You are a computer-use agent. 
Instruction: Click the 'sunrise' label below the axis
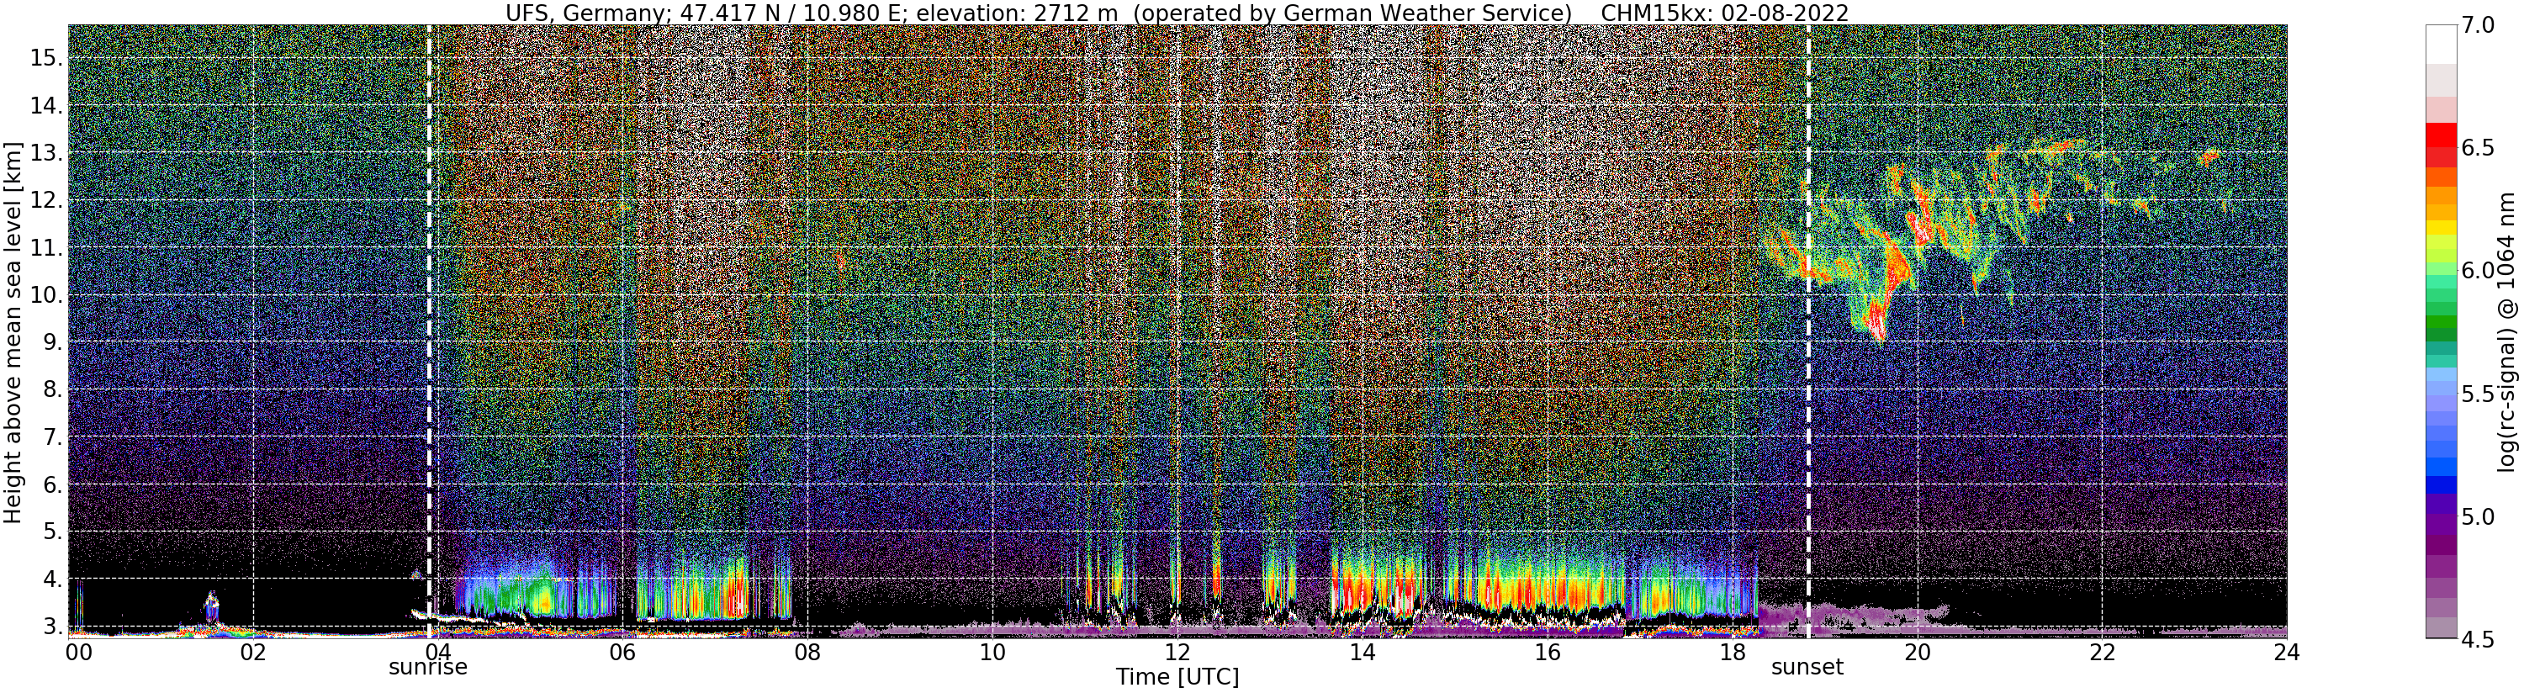pos(428,668)
